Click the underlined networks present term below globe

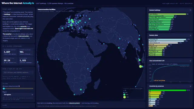pyautogui.click(x=74, y=103)
